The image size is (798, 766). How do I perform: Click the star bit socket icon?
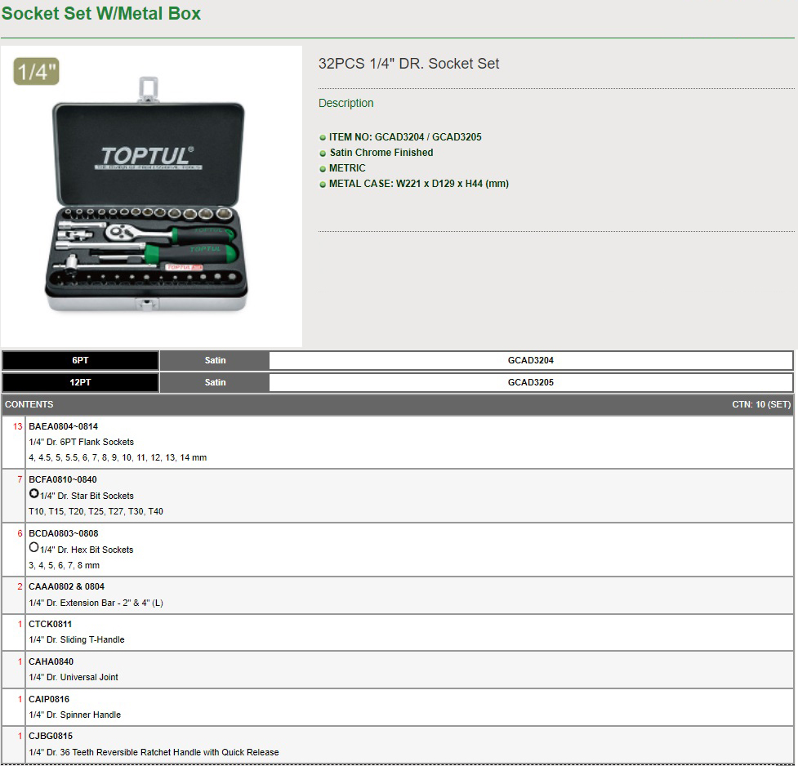33,494
